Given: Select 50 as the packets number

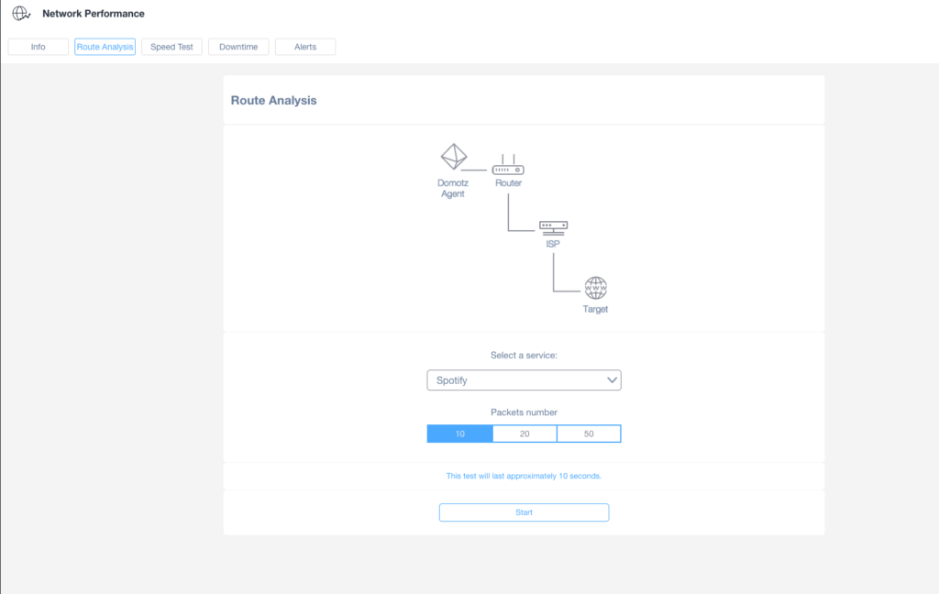Looking at the screenshot, I should point(588,433).
